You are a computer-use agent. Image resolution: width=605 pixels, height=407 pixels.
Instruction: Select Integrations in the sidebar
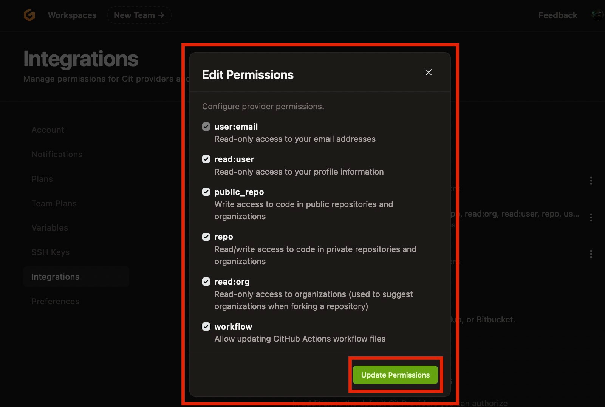pyautogui.click(x=76, y=277)
